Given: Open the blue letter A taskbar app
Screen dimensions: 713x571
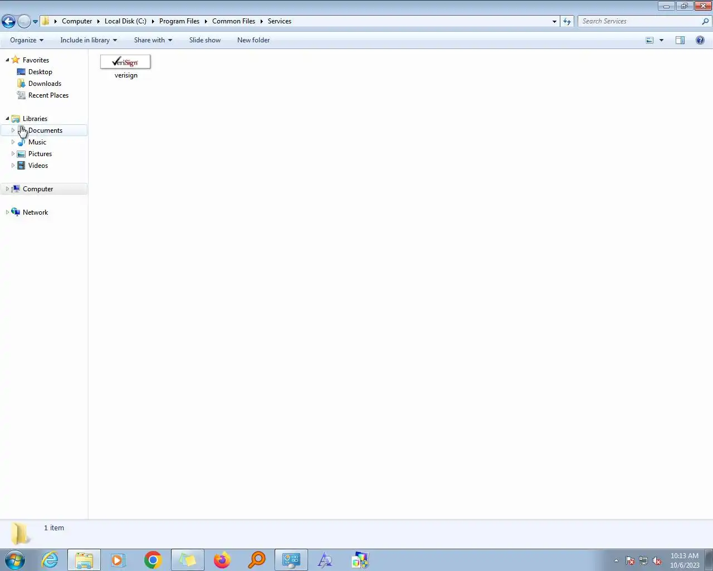Looking at the screenshot, I should point(325,560).
